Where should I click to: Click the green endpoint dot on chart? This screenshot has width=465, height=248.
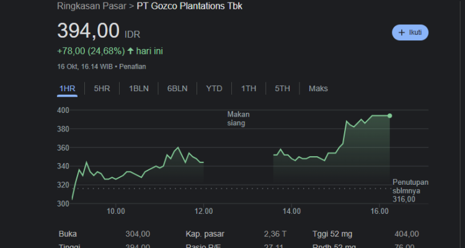tap(389, 116)
